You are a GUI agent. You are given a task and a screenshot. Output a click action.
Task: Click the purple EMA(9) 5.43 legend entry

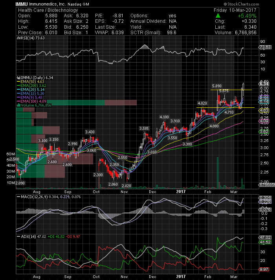29,97
